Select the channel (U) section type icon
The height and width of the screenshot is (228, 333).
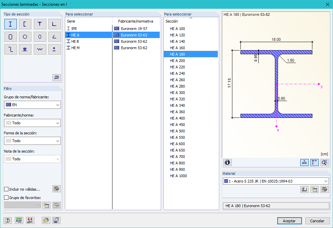click(25, 24)
